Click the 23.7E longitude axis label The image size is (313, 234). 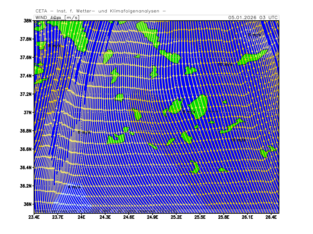[x=58, y=217]
